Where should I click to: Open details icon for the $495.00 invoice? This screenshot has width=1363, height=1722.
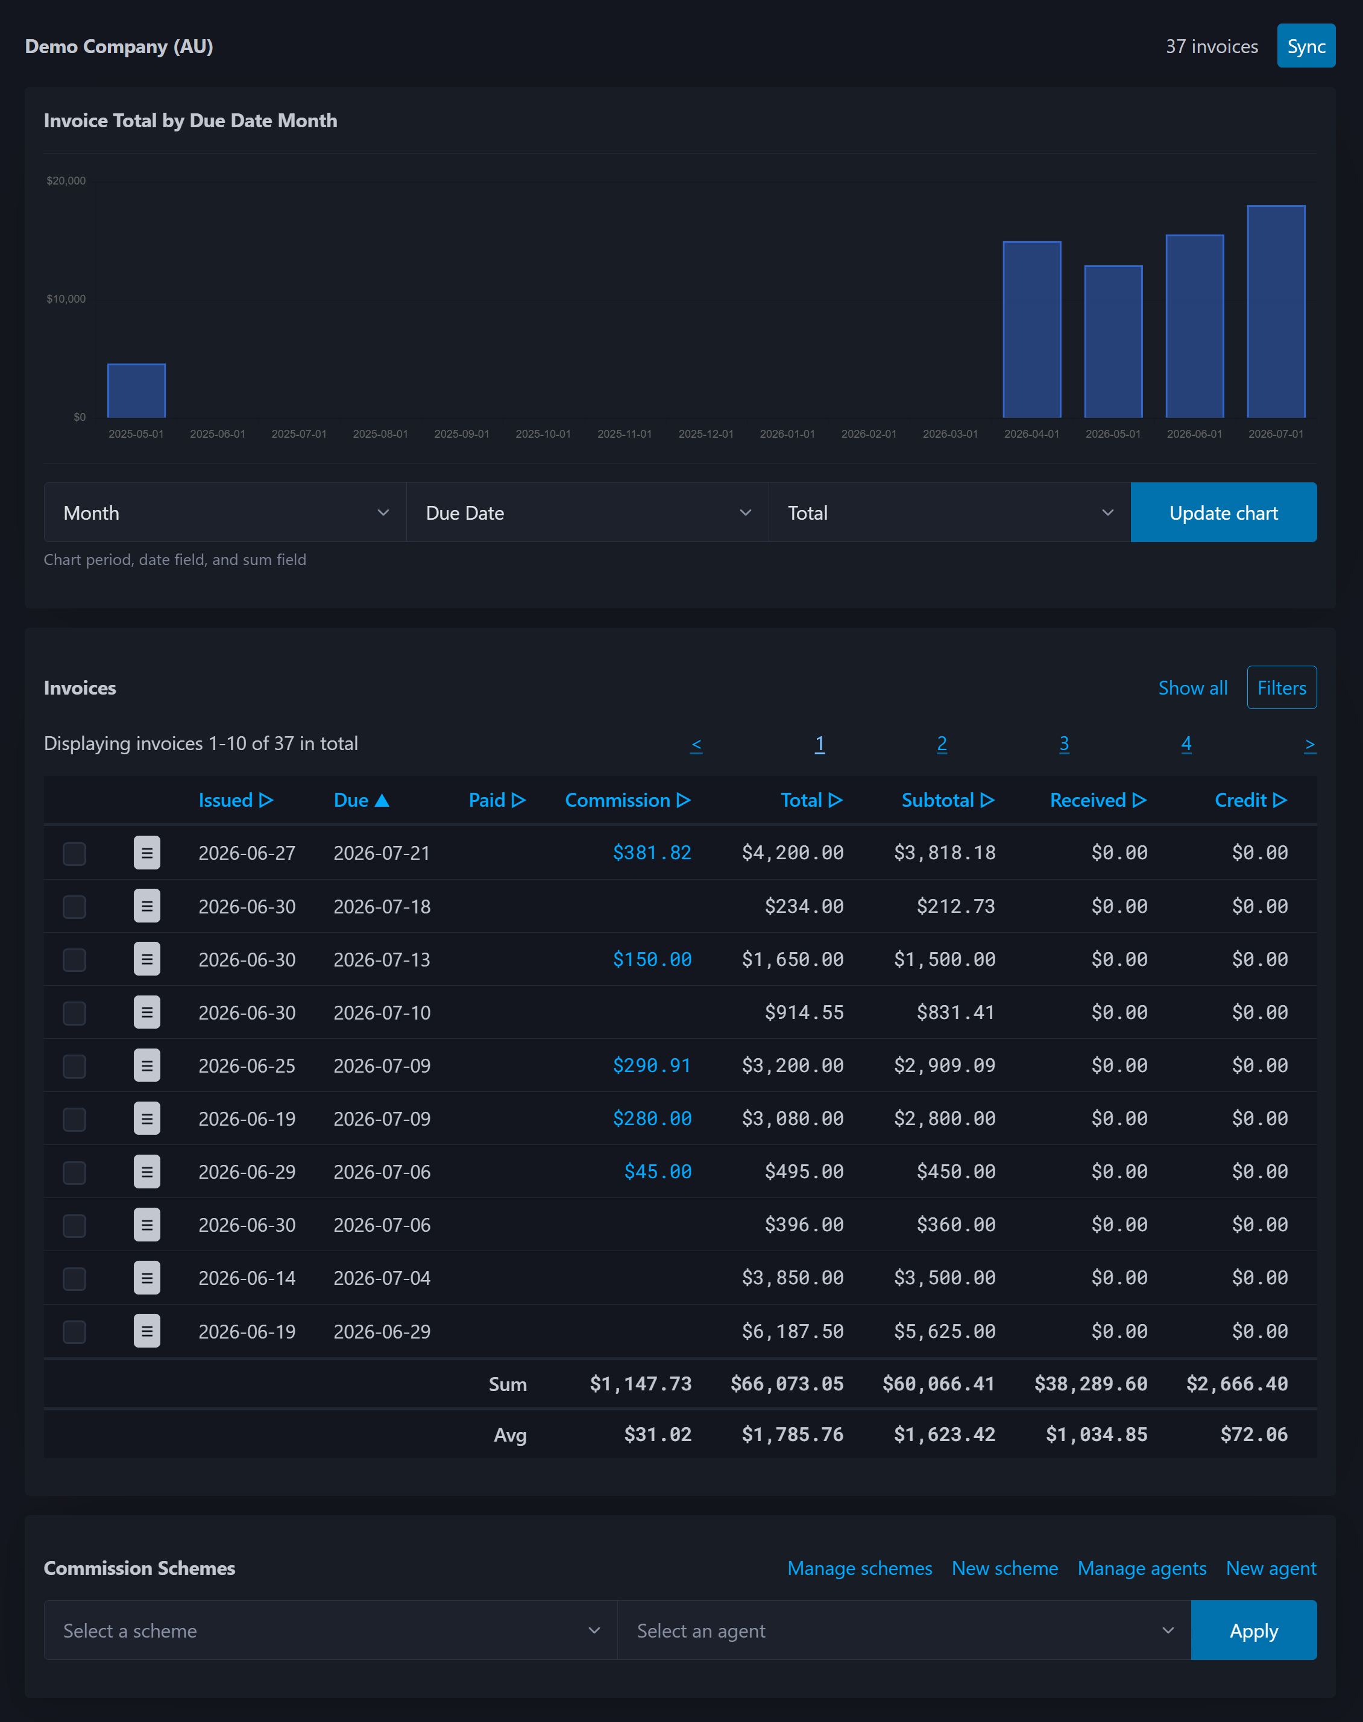click(147, 1172)
